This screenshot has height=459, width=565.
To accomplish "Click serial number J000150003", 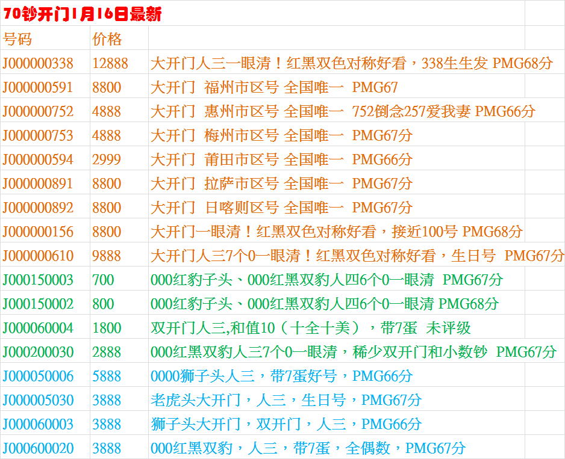I will click(x=38, y=280).
